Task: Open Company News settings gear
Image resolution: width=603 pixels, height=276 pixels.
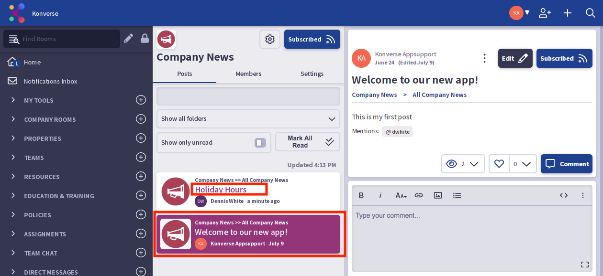Action: pos(270,39)
